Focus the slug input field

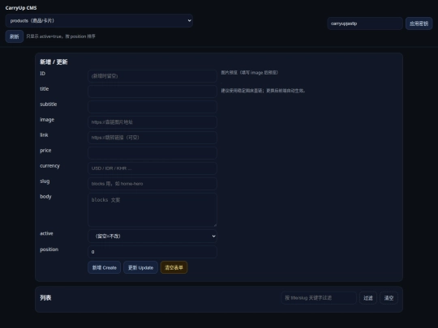(152, 184)
